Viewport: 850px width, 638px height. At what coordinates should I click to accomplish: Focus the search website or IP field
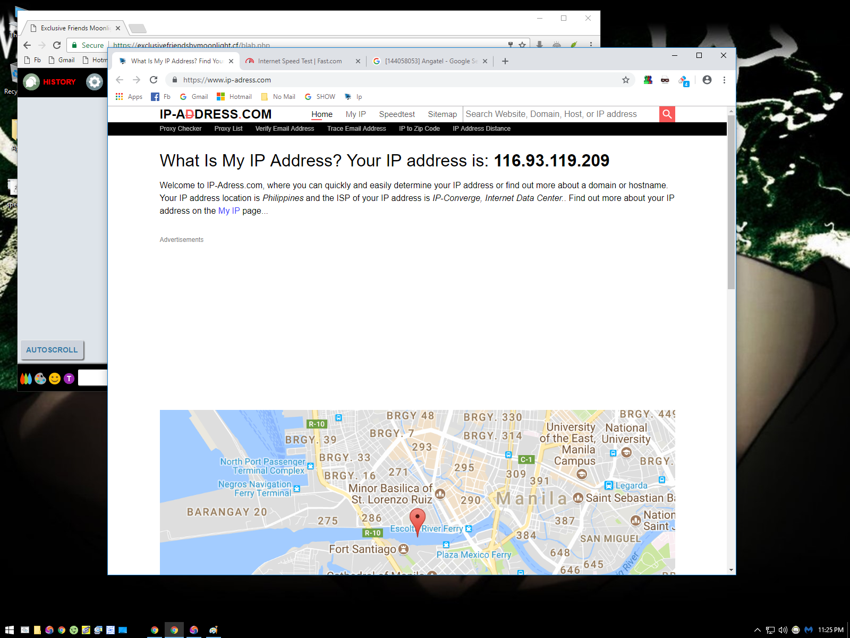click(x=561, y=114)
